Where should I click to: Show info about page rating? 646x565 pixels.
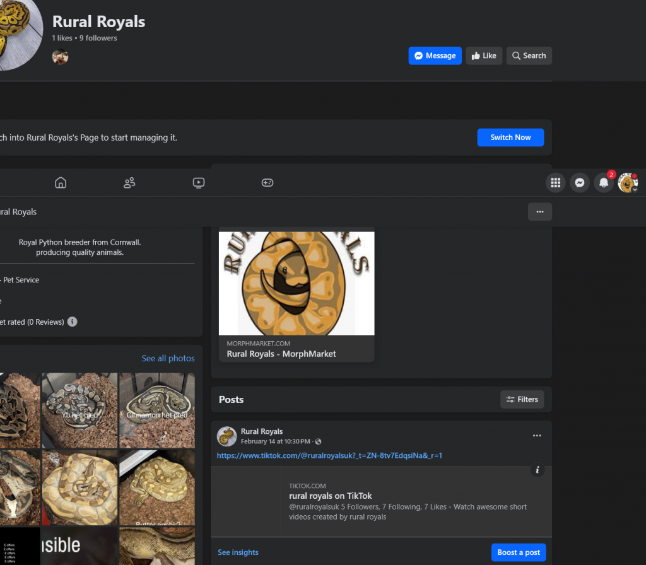[72, 322]
